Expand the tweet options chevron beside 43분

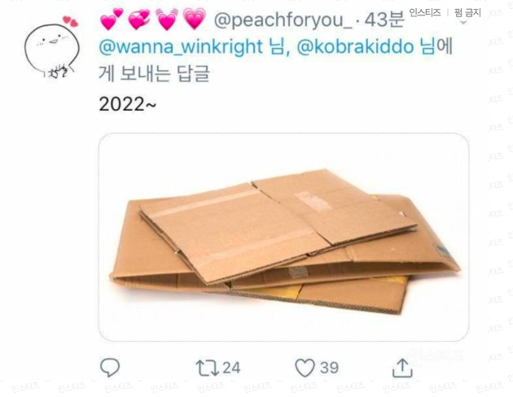(463, 23)
